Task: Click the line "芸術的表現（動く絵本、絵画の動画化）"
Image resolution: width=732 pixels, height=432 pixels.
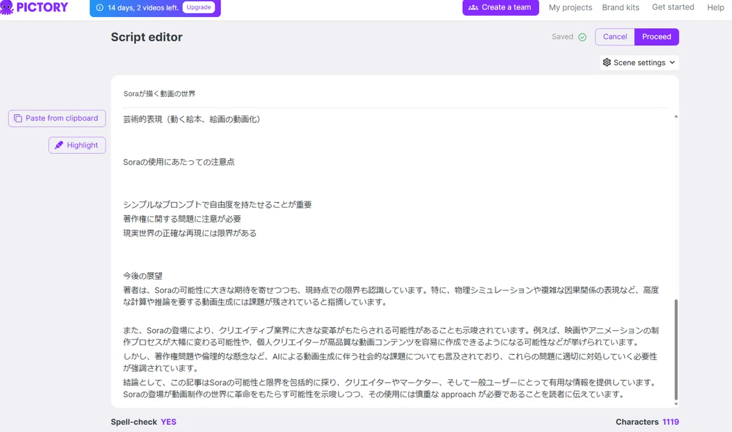Action: [192, 119]
